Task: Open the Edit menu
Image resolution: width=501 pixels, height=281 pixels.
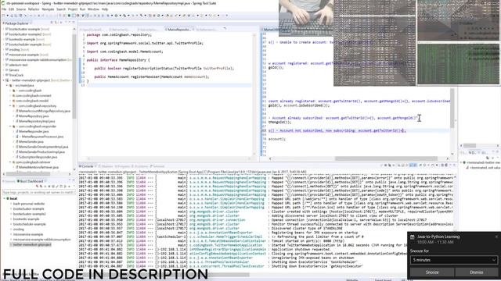Action: (11, 9)
